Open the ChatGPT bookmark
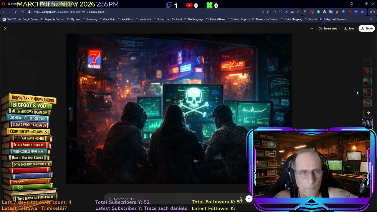This screenshot has width=377, height=212. point(9,19)
